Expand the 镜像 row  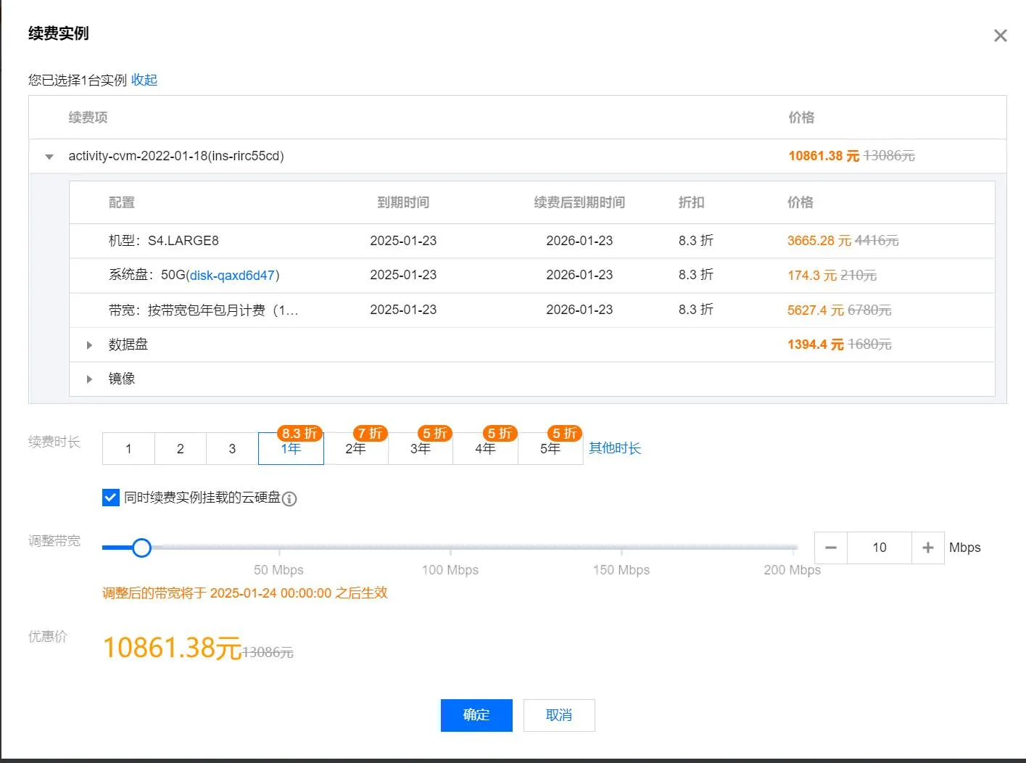pos(89,379)
